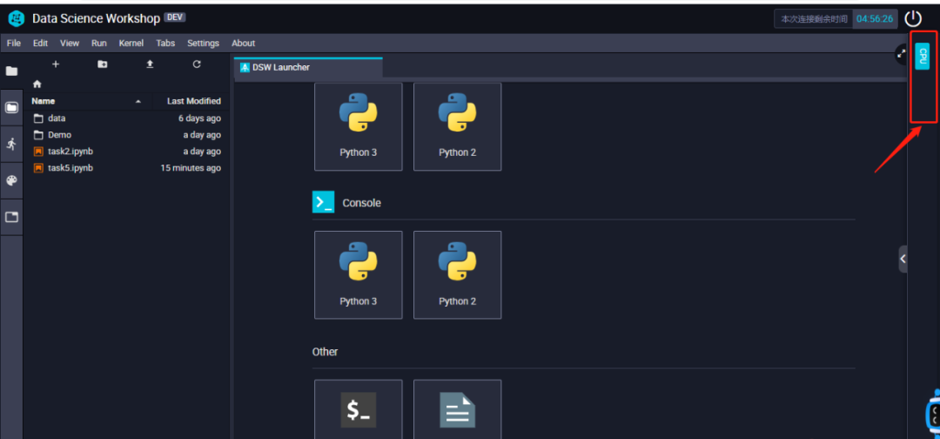
Task: Click the power shutdown icon
Action: pos(913,18)
